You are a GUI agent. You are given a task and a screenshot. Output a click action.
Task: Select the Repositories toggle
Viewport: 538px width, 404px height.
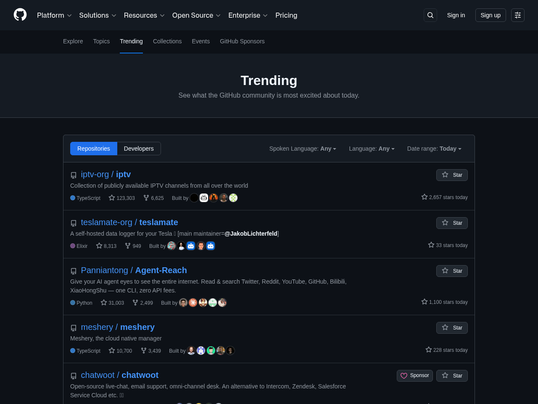click(94, 149)
